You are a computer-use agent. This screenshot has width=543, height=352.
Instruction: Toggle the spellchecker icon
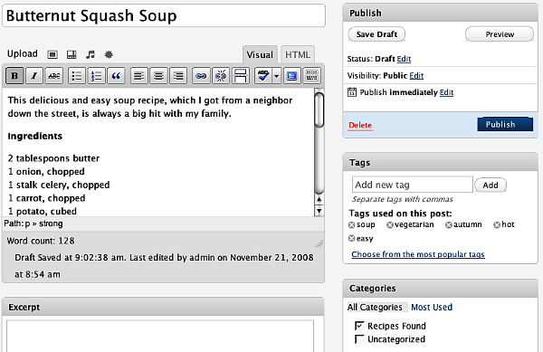pos(263,75)
